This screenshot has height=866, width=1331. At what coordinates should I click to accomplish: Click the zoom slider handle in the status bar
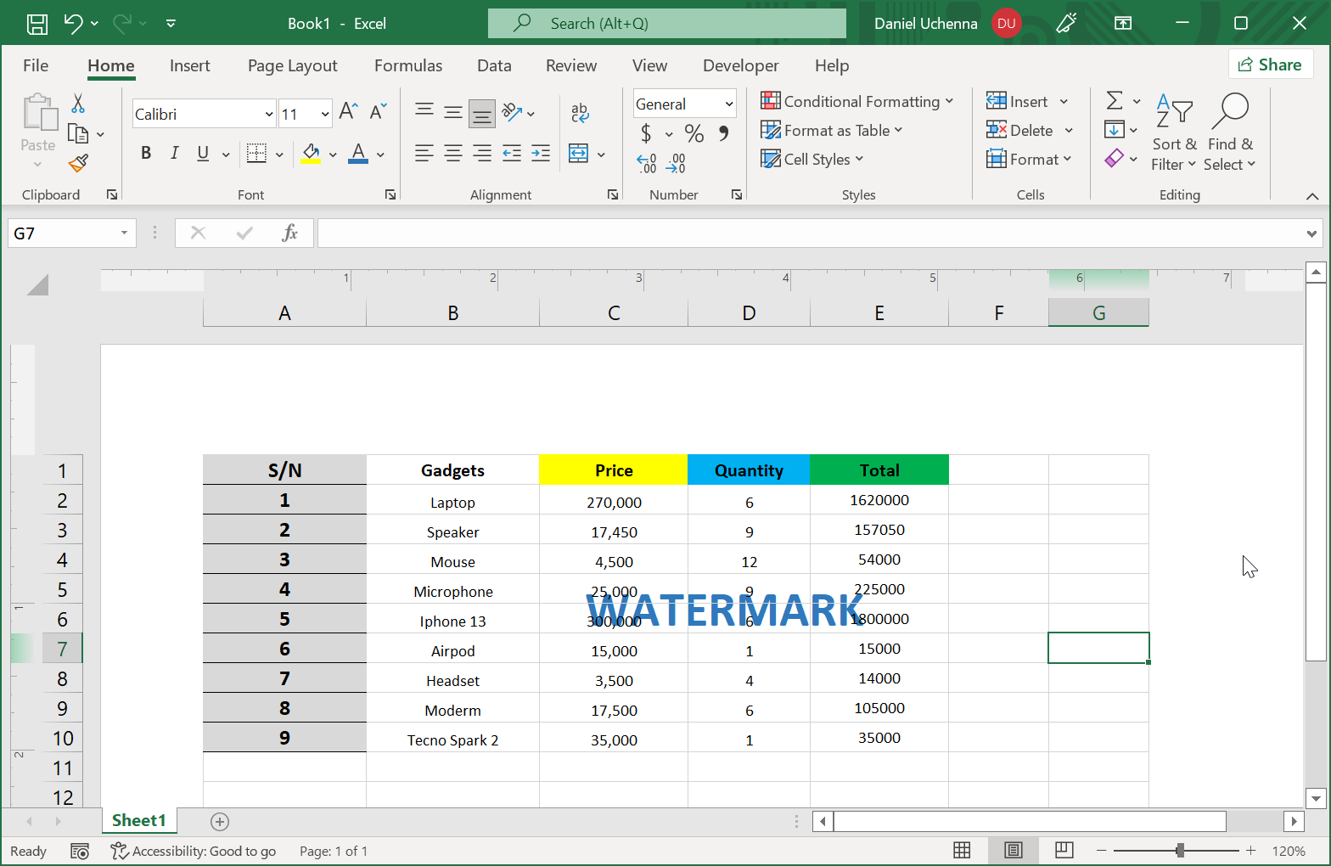(x=1180, y=850)
